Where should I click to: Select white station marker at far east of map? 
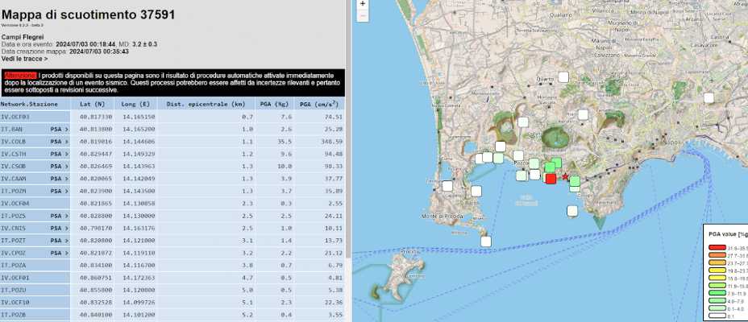click(x=709, y=97)
